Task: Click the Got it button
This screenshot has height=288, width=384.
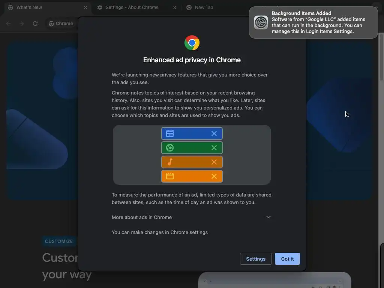Action: point(287,259)
